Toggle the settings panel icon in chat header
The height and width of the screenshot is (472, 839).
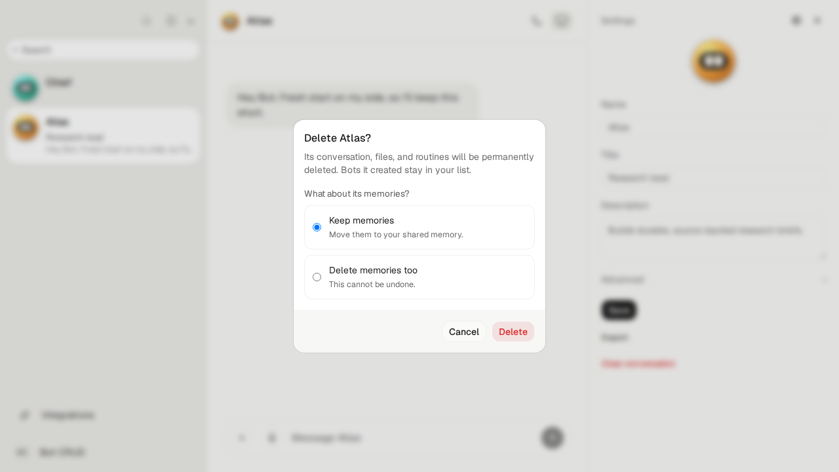point(562,21)
